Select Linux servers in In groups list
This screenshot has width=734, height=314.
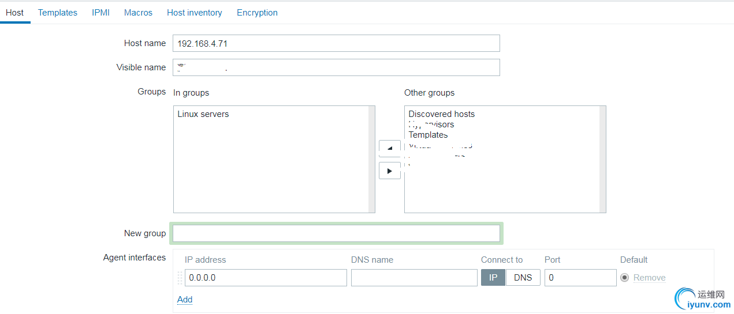[203, 114]
